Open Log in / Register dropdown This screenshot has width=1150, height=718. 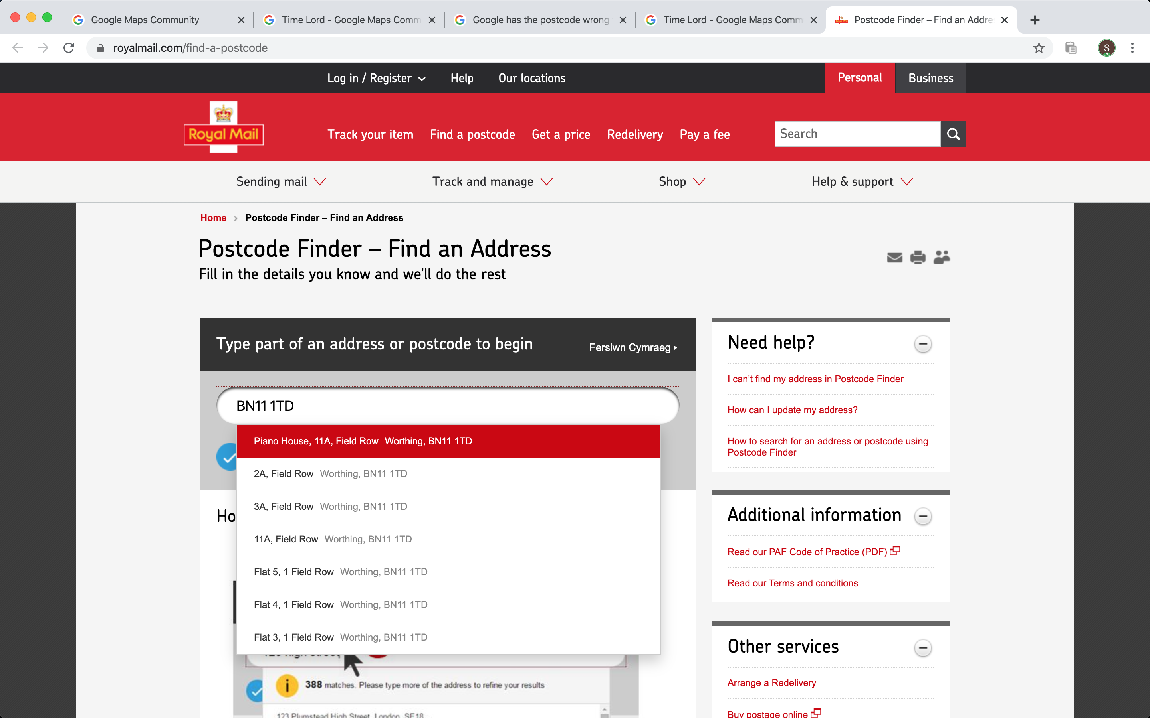(x=376, y=78)
